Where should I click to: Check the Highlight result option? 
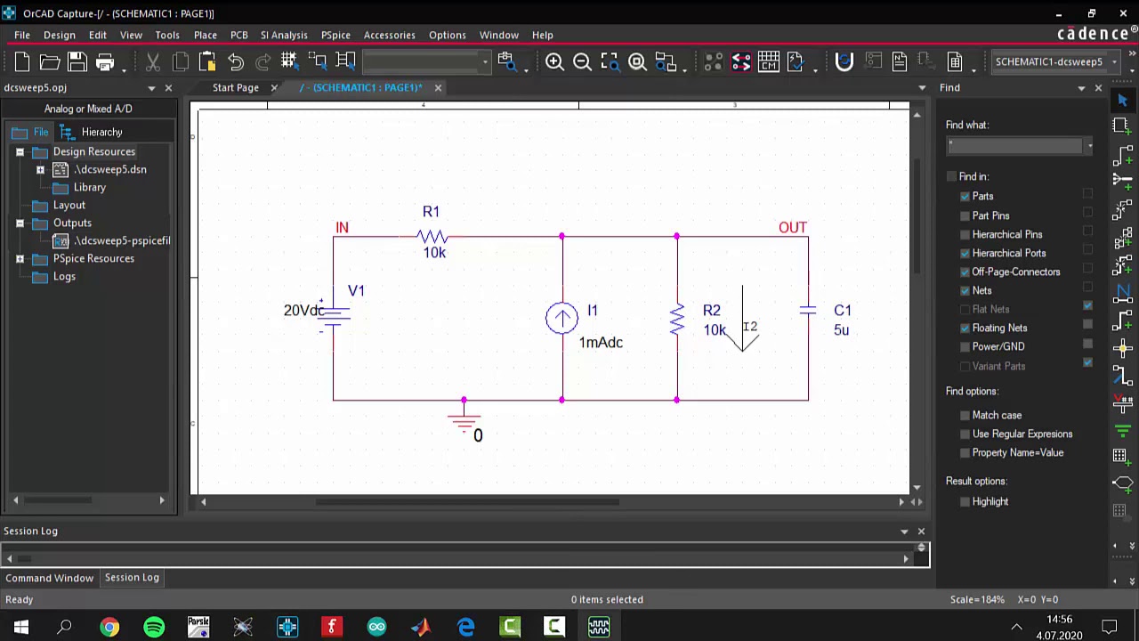coord(965,501)
